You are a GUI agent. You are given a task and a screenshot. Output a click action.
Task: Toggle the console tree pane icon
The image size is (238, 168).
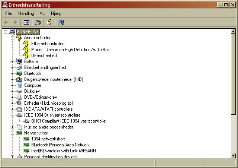[x=26, y=22]
